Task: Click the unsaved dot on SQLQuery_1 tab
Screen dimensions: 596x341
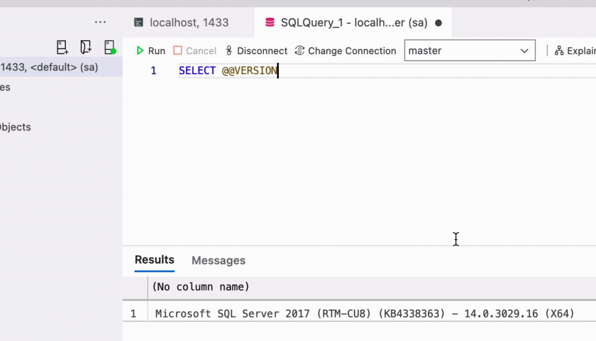Action: point(438,23)
